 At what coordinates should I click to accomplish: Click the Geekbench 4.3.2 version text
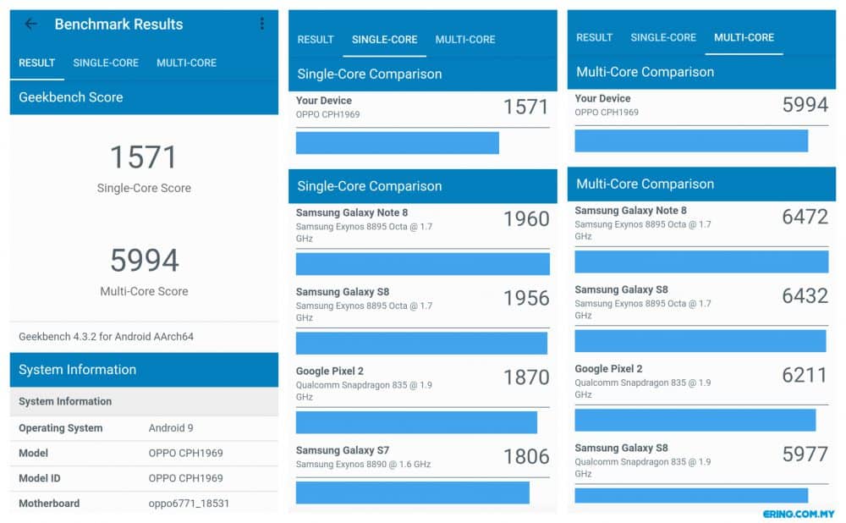[x=107, y=336]
